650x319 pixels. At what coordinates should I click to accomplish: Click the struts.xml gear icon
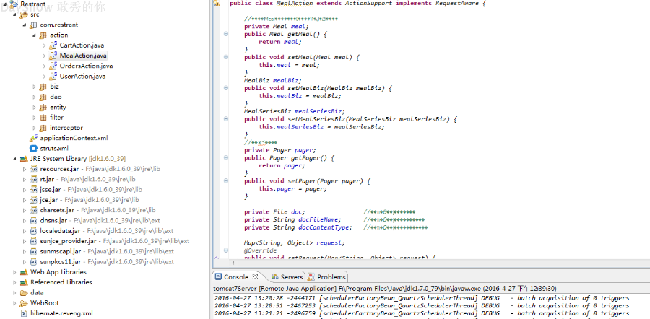(33, 149)
